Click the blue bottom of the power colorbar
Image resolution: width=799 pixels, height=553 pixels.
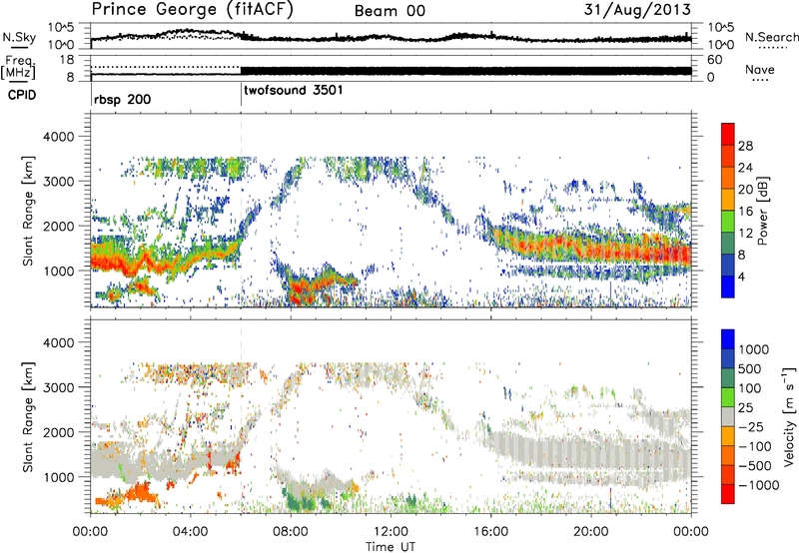[x=728, y=286]
